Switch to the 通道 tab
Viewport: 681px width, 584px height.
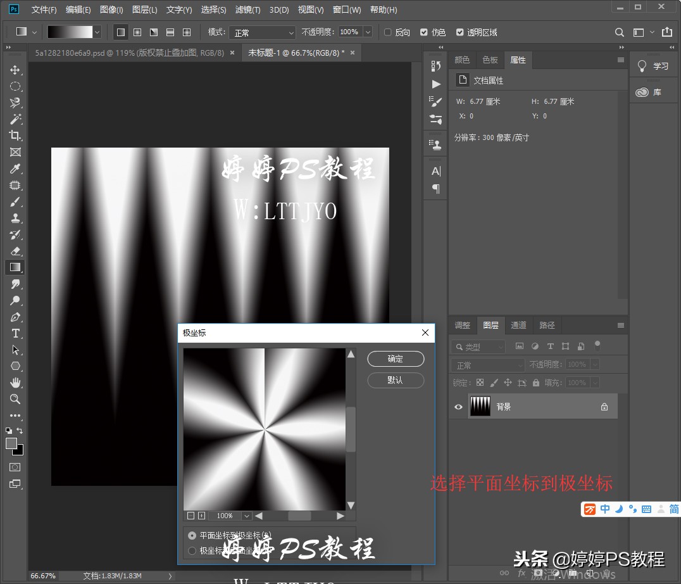518,325
